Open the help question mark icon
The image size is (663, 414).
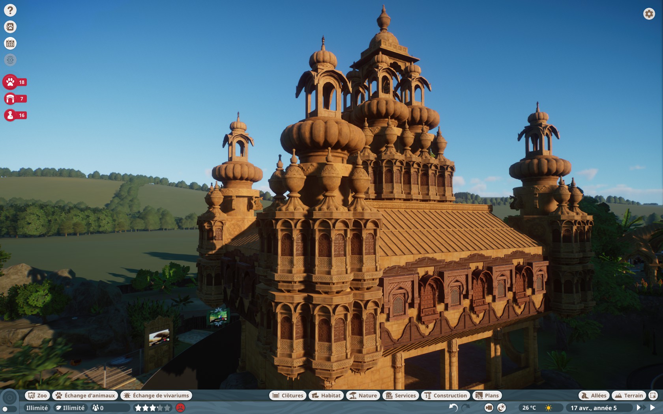(x=10, y=10)
